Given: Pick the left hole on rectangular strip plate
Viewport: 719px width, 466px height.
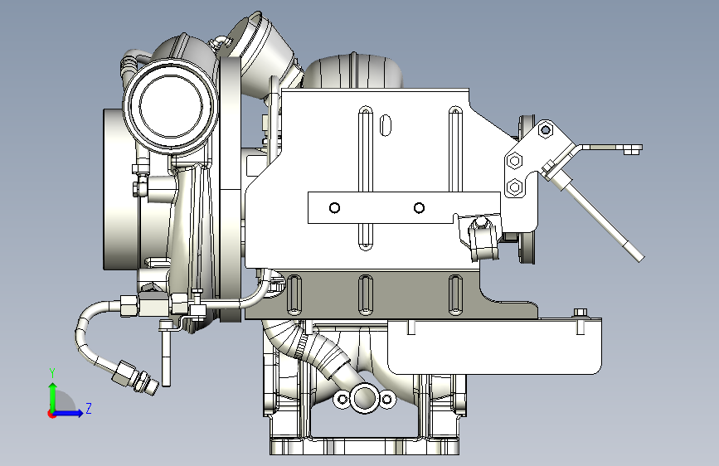Looking at the screenshot, I should [335, 208].
